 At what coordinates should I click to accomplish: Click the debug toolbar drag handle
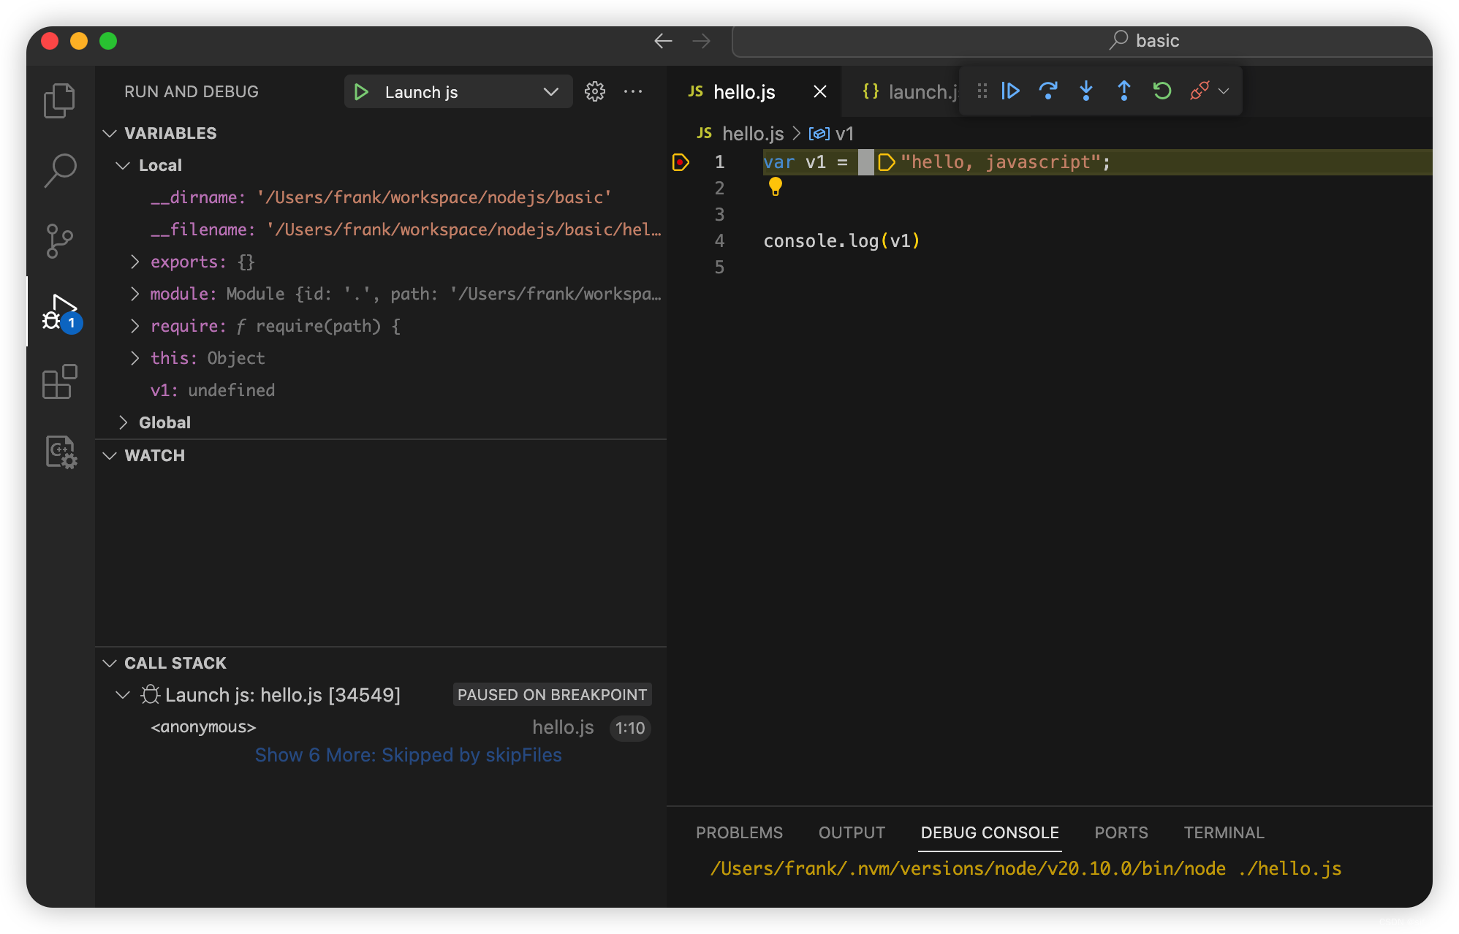coord(982,91)
